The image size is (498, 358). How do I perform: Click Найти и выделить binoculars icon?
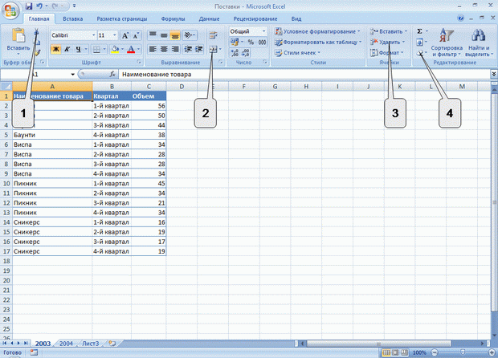478,43
